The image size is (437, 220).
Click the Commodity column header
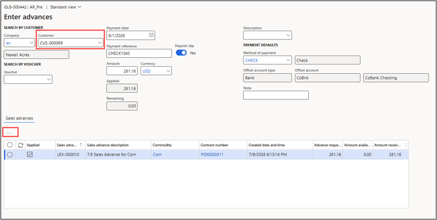click(x=175, y=145)
